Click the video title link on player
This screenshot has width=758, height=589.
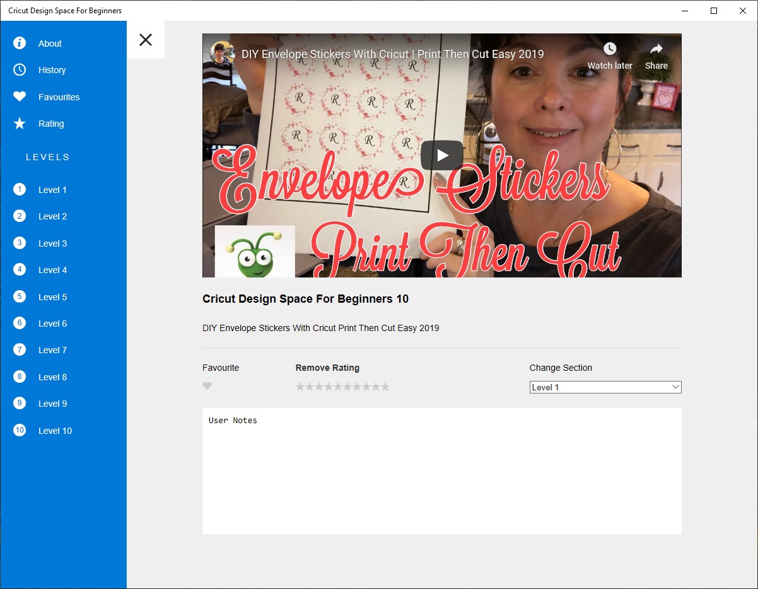(x=392, y=54)
